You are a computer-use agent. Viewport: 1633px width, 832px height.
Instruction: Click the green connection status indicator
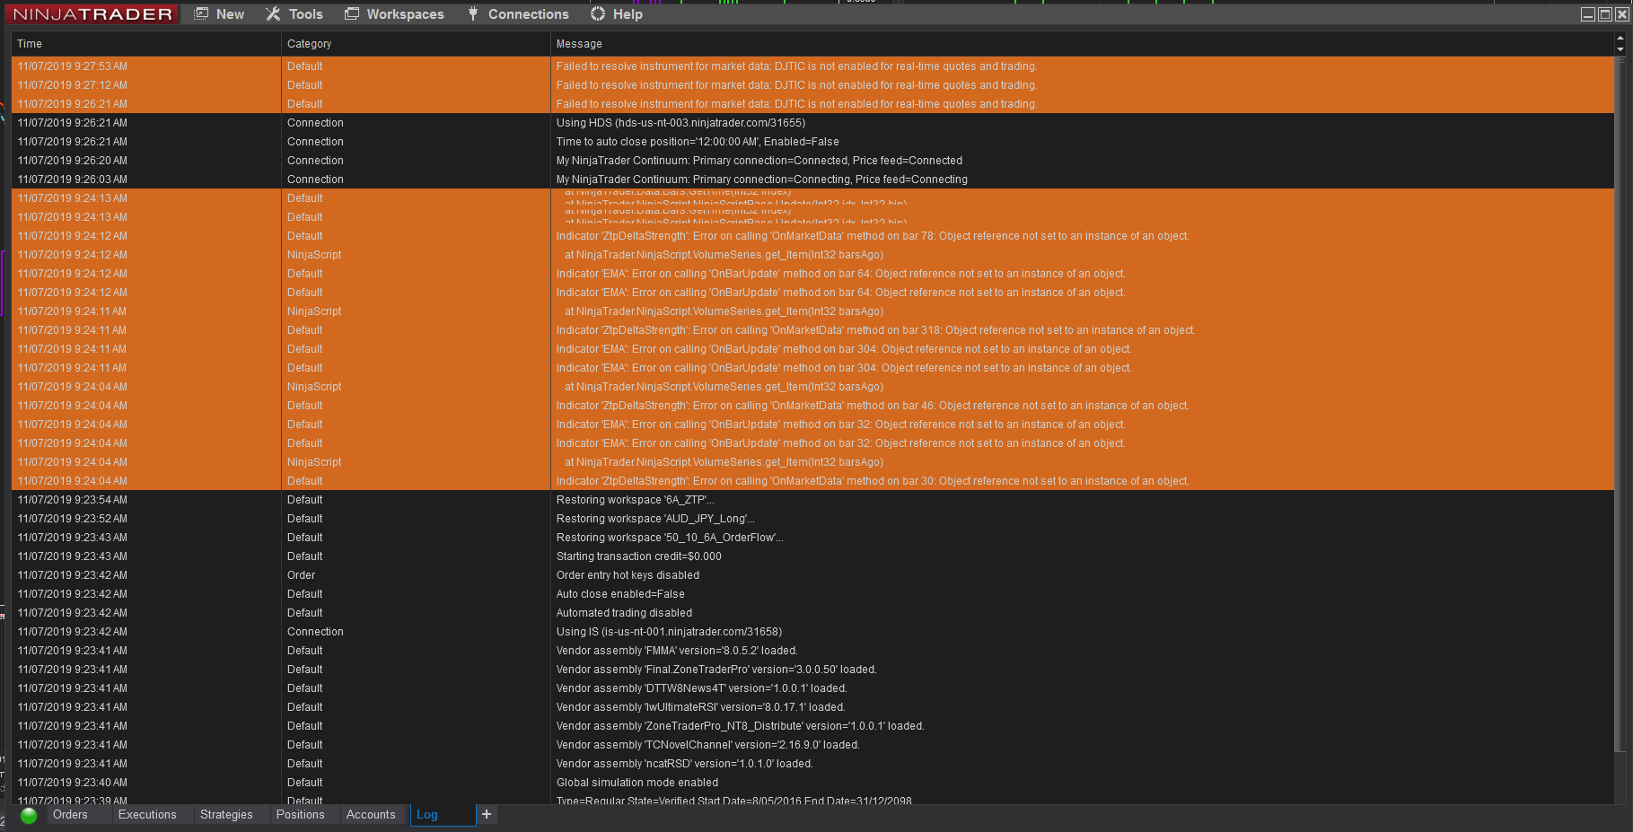pyautogui.click(x=29, y=815)
